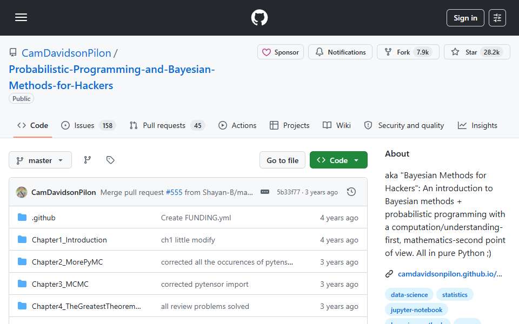Image resolution: width=519 pixels, height=324 pixels.
Task: Open the Chapter2_MorePyMC folder
Action: coord(67,262)
